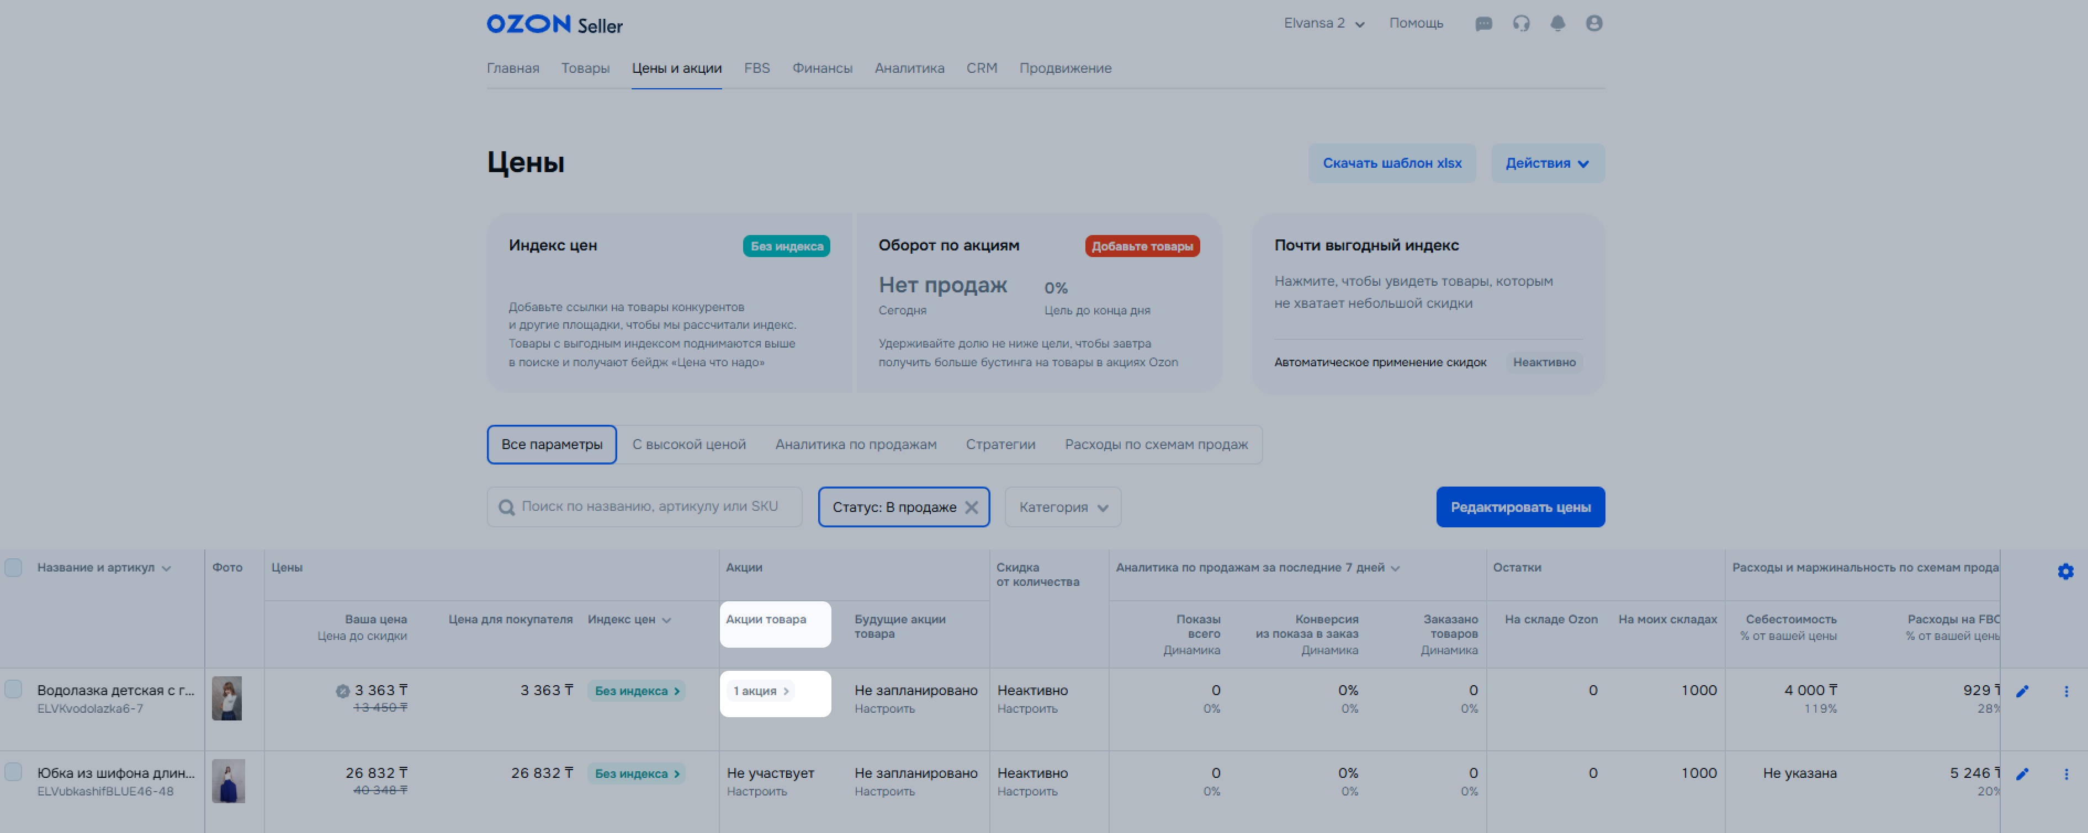Click Настроить under future promotions for Юбка
Screen dimensions: 2088x833
[884, 792]
